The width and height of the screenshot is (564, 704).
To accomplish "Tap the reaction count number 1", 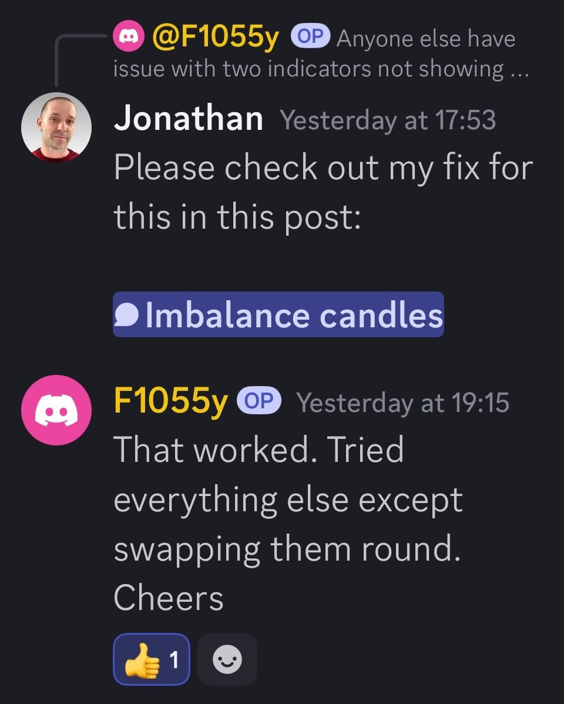I will click(x=174, y=660).
